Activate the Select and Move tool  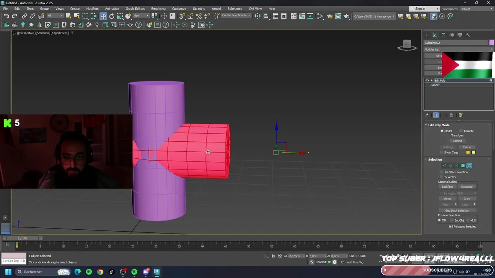(x=103, y=16)
